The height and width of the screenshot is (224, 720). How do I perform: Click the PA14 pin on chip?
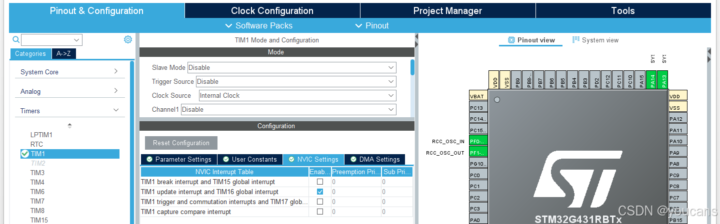point(652,79)
